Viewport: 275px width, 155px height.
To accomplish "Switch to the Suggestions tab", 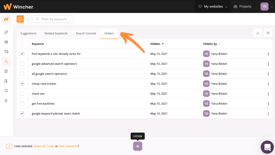I will tap(28, 33).
